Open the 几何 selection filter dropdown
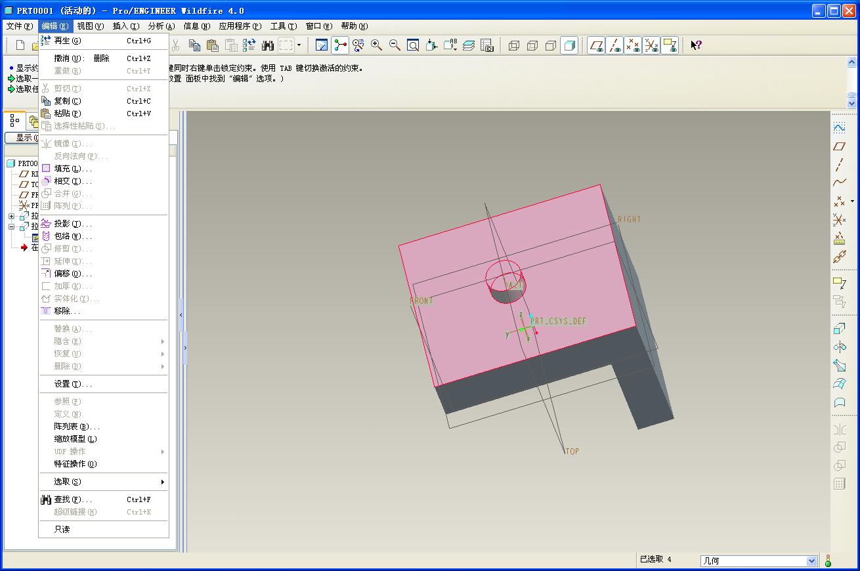Viewport: 860px width, 571px height. tap(811, 560)
